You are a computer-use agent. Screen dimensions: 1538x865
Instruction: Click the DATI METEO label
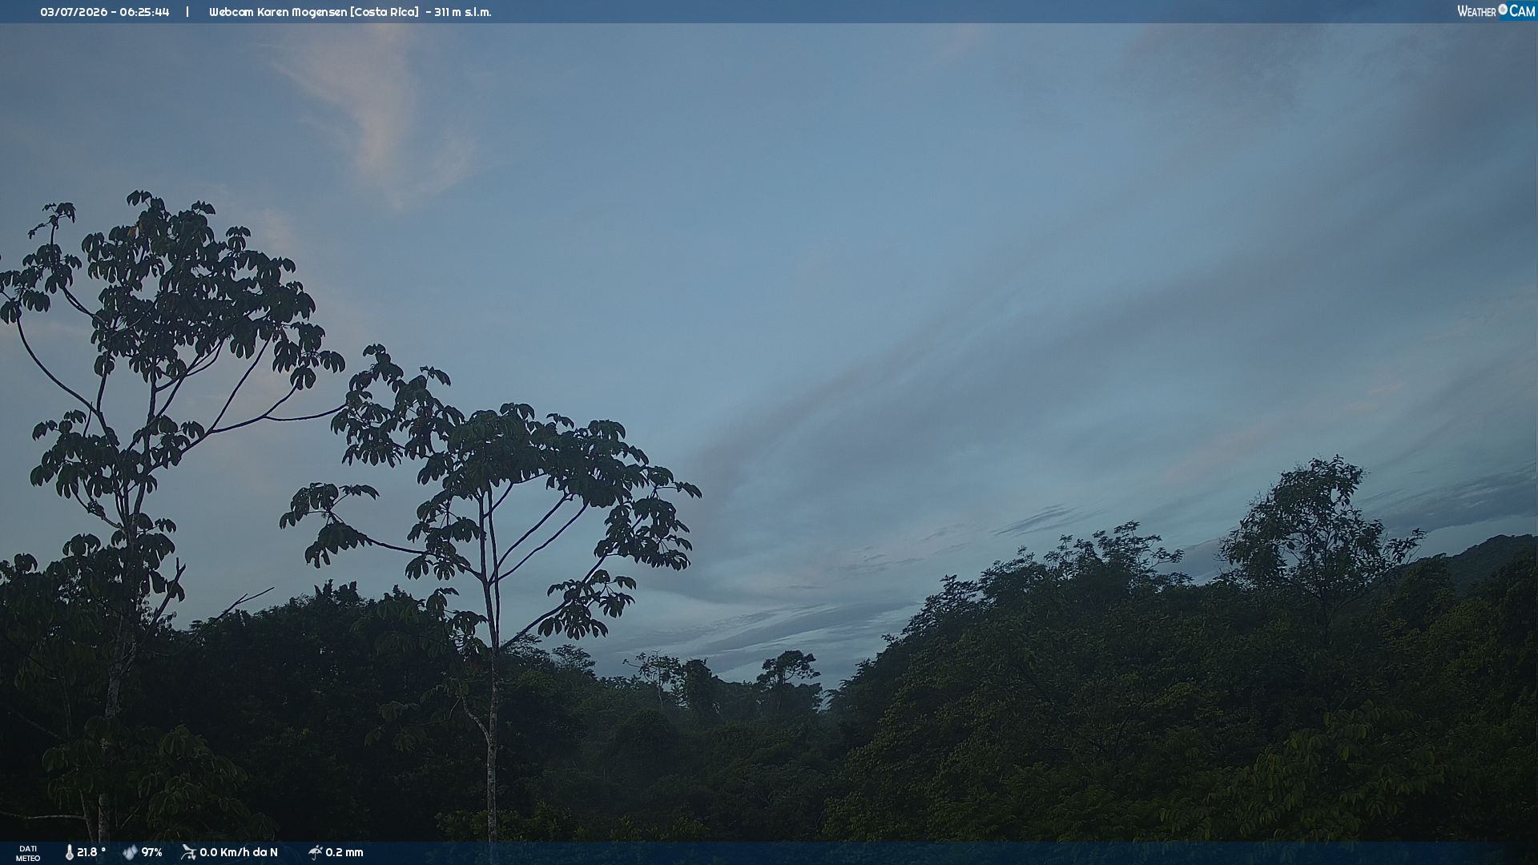(x=28, y=853)
